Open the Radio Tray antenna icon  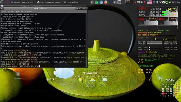tap(154, 2)
